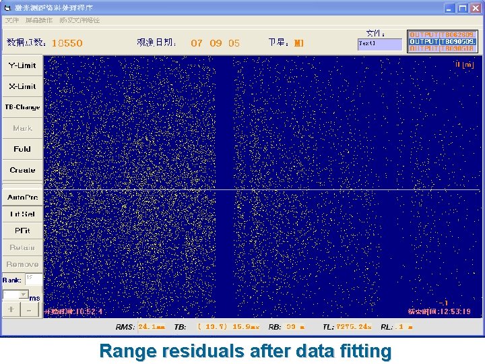The width and height of the screenshot is (485, 364).
Task: Click the PFit button
Action: (22, 231)
